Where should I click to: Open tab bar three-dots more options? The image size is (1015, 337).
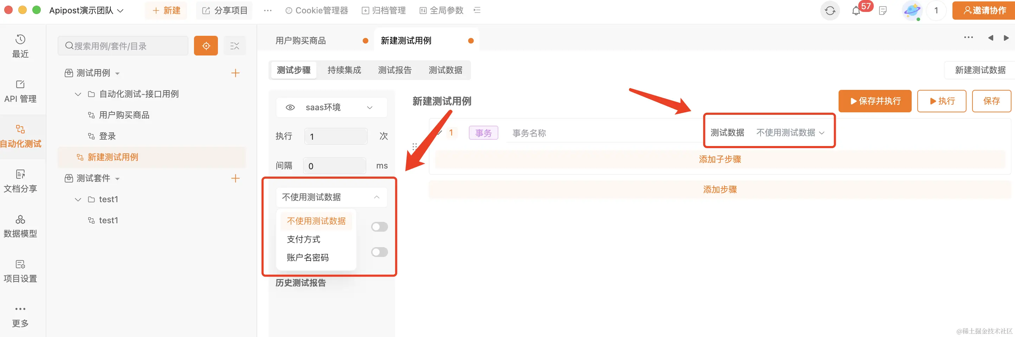[968, 38]
